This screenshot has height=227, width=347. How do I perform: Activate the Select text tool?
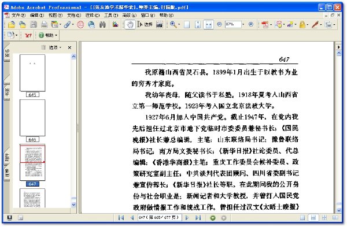point(145,24)
